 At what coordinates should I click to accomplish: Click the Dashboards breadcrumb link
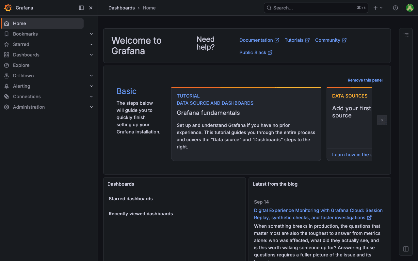click(121, 8)
